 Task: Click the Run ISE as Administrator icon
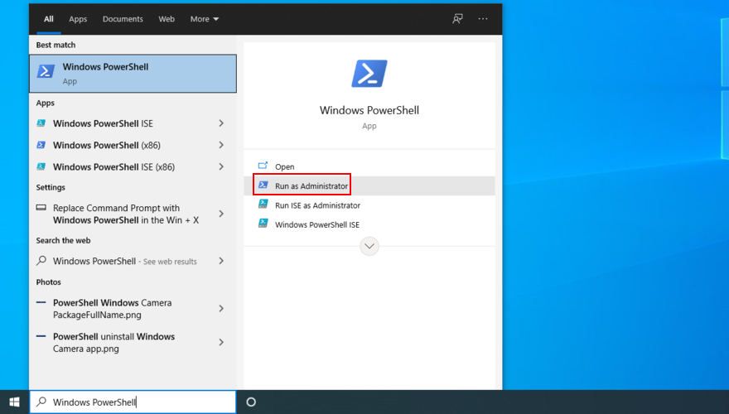(x=263, y=204)
